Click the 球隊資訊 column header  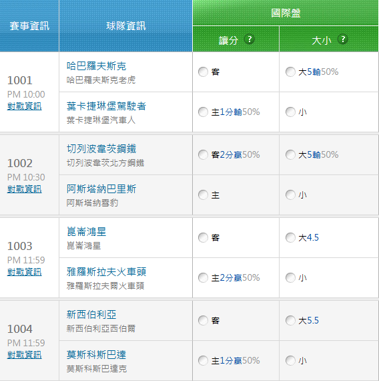(x=125, y=26)
